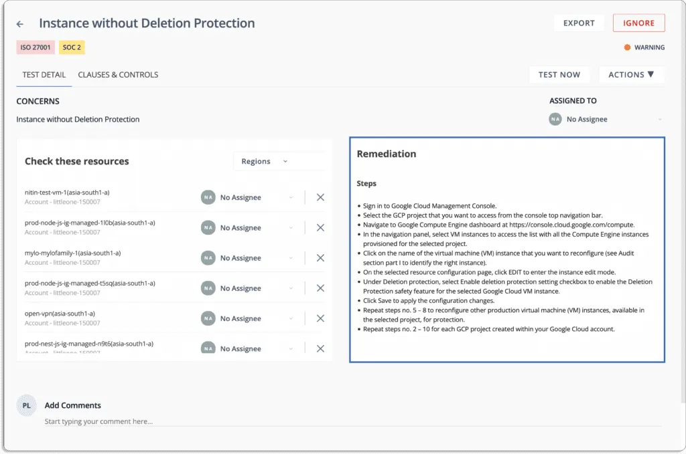
Task: Click the Ignore button
Action: 638,22
